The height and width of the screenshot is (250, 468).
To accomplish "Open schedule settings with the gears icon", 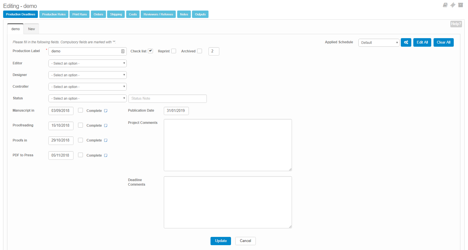I will [406, 42].
